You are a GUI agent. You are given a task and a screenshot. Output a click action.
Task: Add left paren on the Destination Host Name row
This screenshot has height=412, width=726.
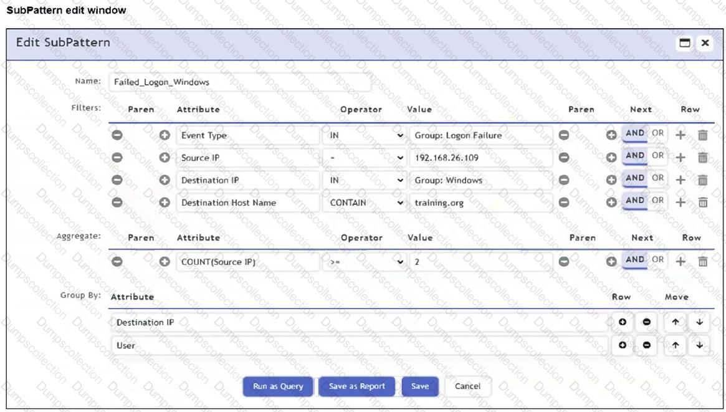[165, 203]
